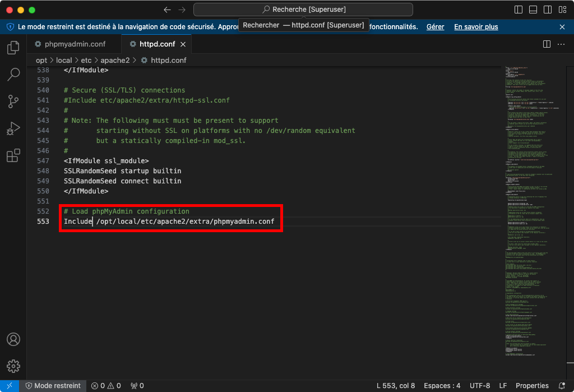The image size is (574, 392).
Task: Open the Source Control view
Action: tap(13, 102)
